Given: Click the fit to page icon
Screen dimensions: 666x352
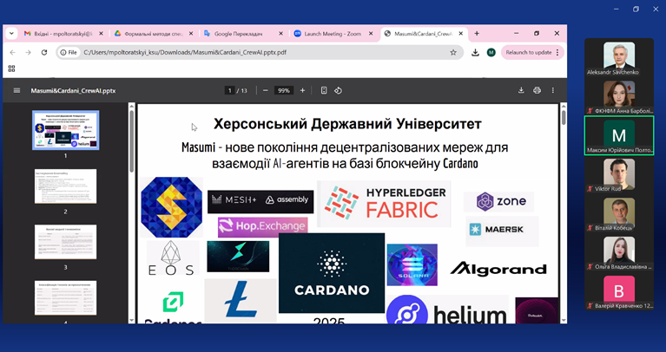Looking at the screenshot, I should (324, 90).
